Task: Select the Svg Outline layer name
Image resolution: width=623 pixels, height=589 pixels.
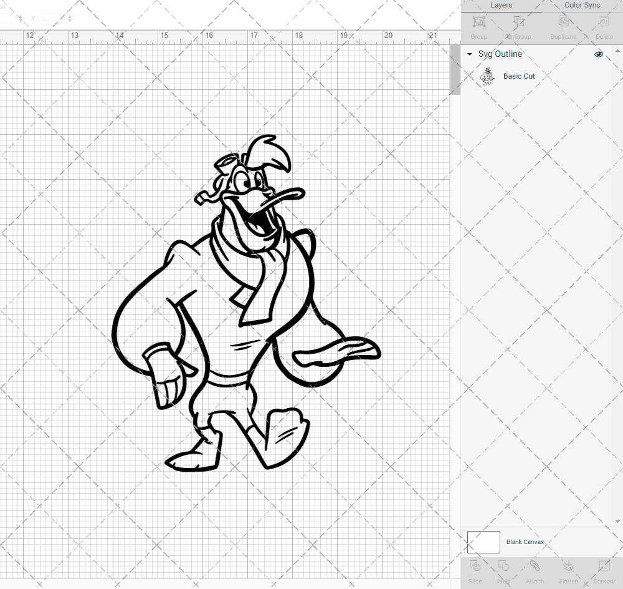Action: 500,54
